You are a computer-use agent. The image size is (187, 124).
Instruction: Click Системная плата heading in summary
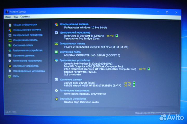(70, 52)
